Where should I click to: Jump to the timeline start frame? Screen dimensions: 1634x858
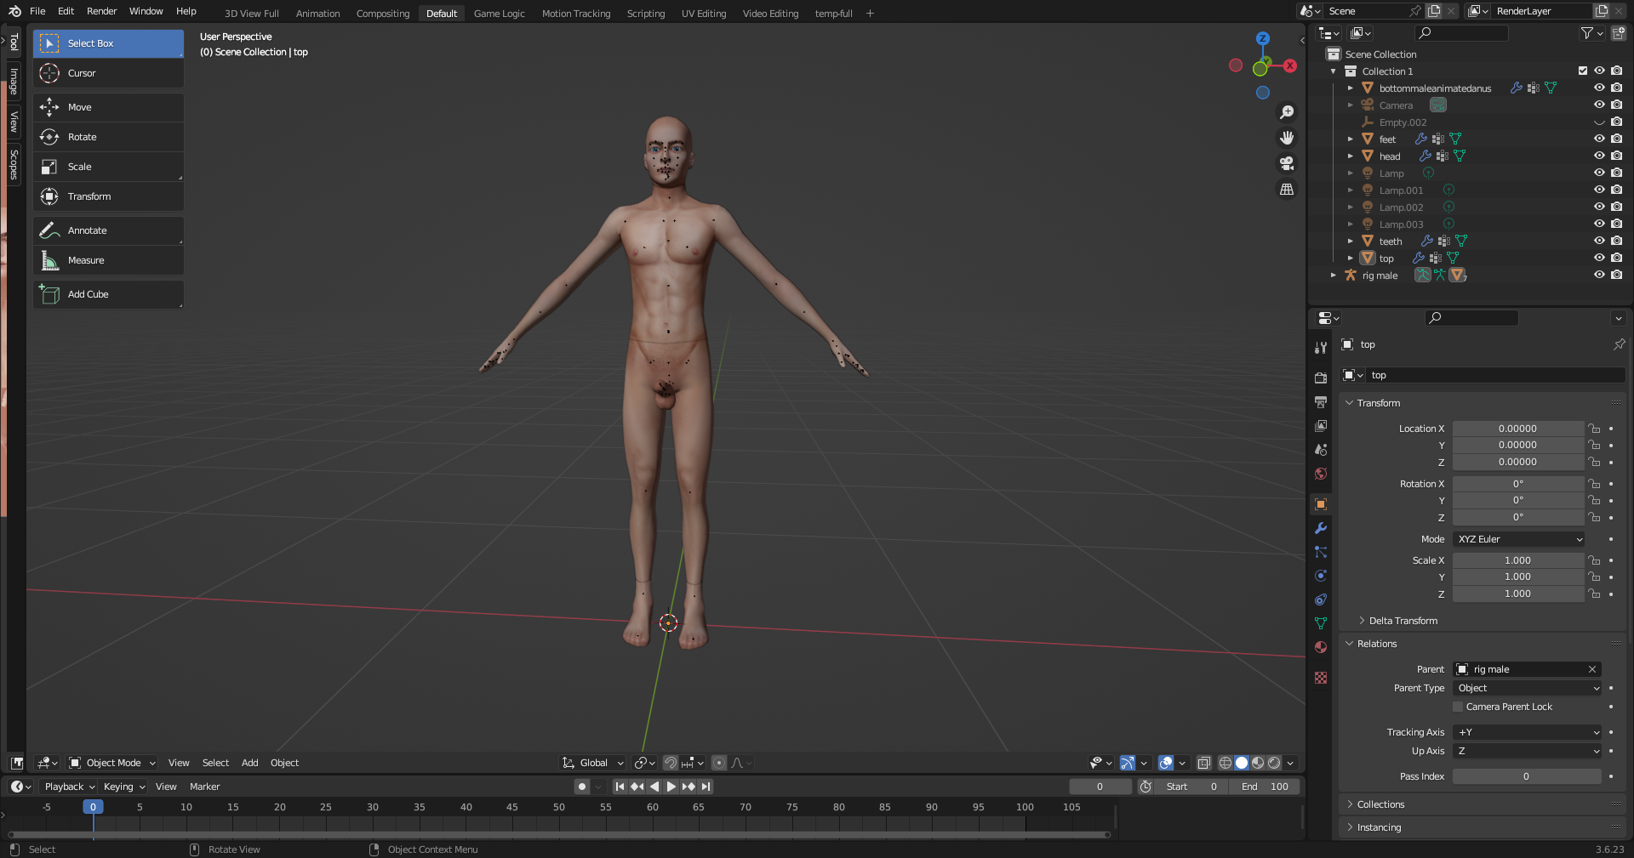coord(620,787)
